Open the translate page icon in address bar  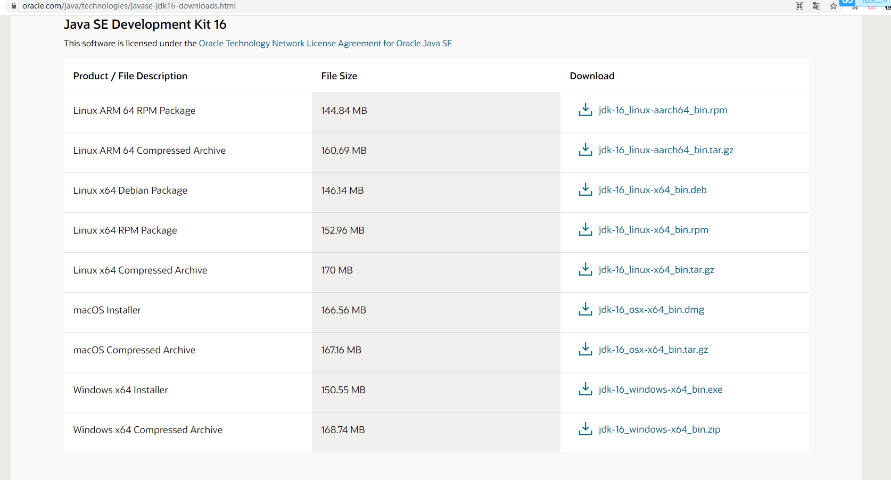[x=816, y=6]
